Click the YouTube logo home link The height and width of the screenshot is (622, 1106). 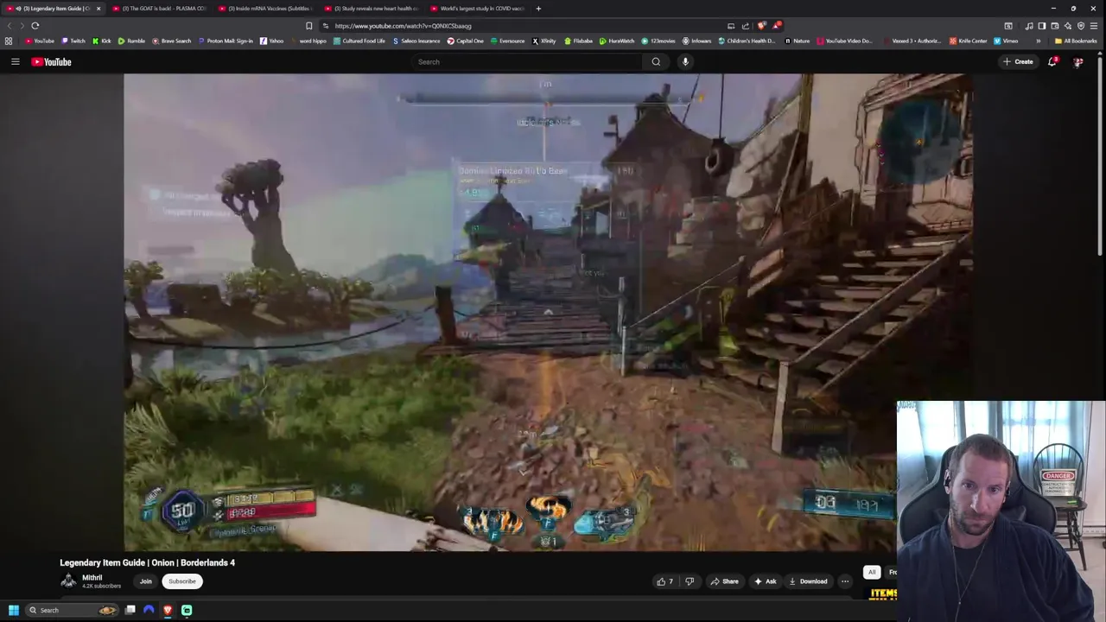51,61
